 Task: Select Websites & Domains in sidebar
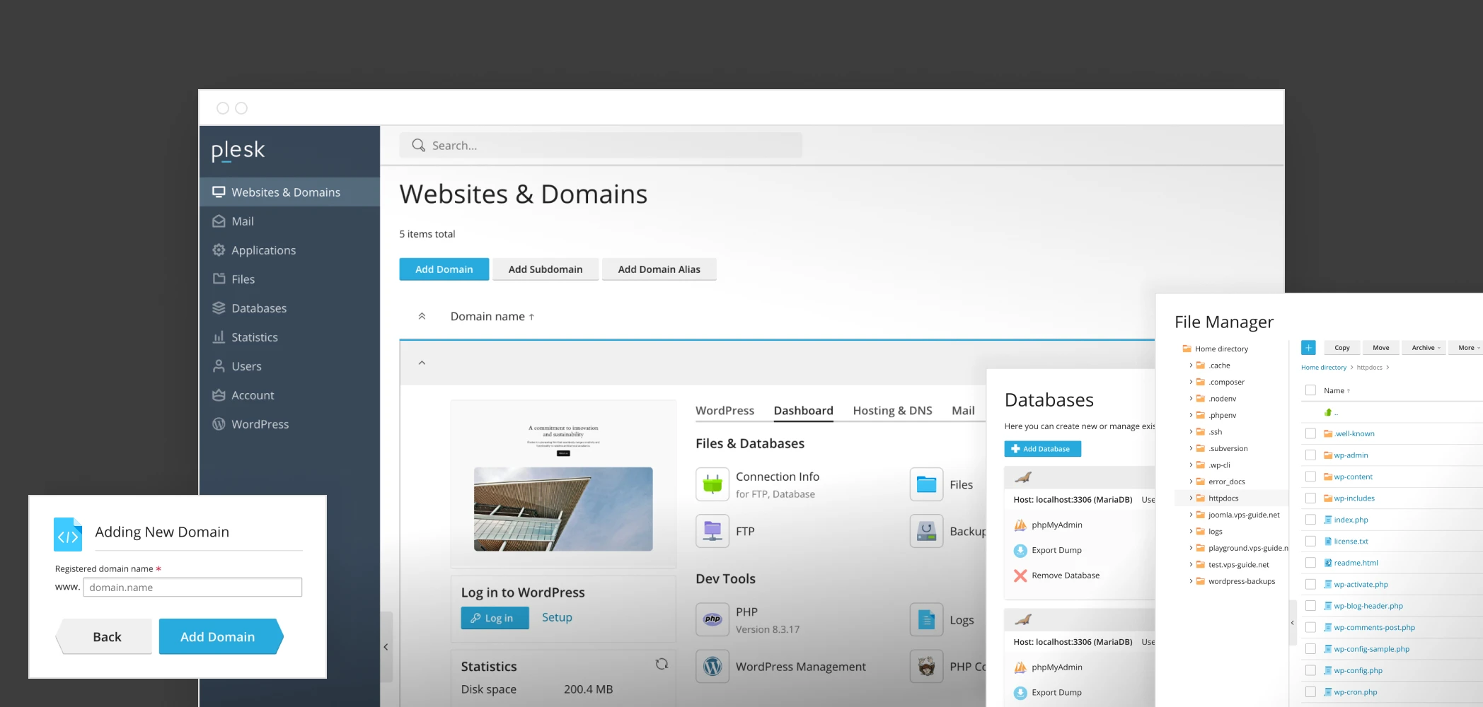[289, 192]
